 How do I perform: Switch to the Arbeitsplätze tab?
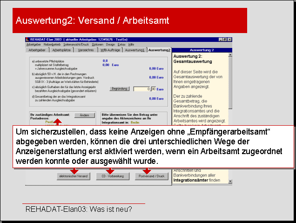pos(61,50)
